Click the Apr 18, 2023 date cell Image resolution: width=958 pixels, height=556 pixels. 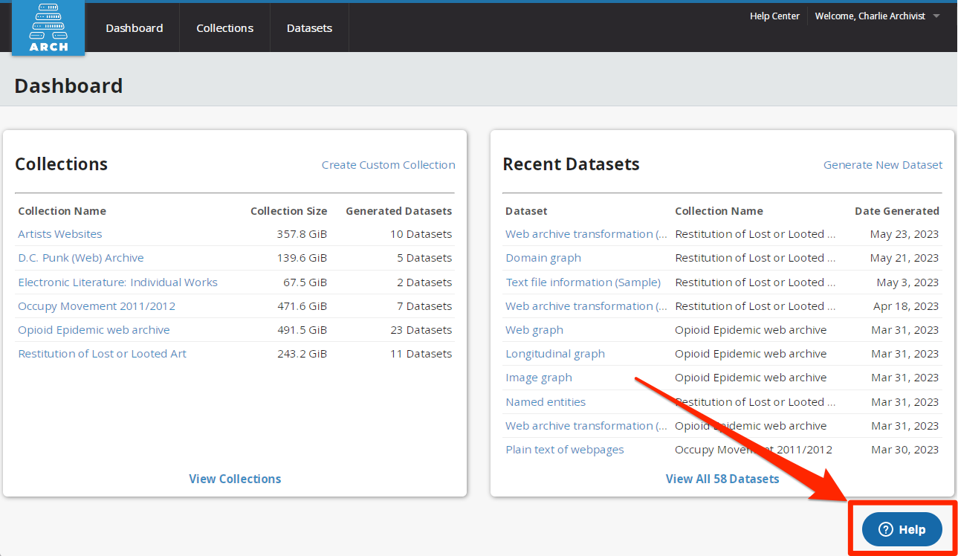click(x=906, y=306)
